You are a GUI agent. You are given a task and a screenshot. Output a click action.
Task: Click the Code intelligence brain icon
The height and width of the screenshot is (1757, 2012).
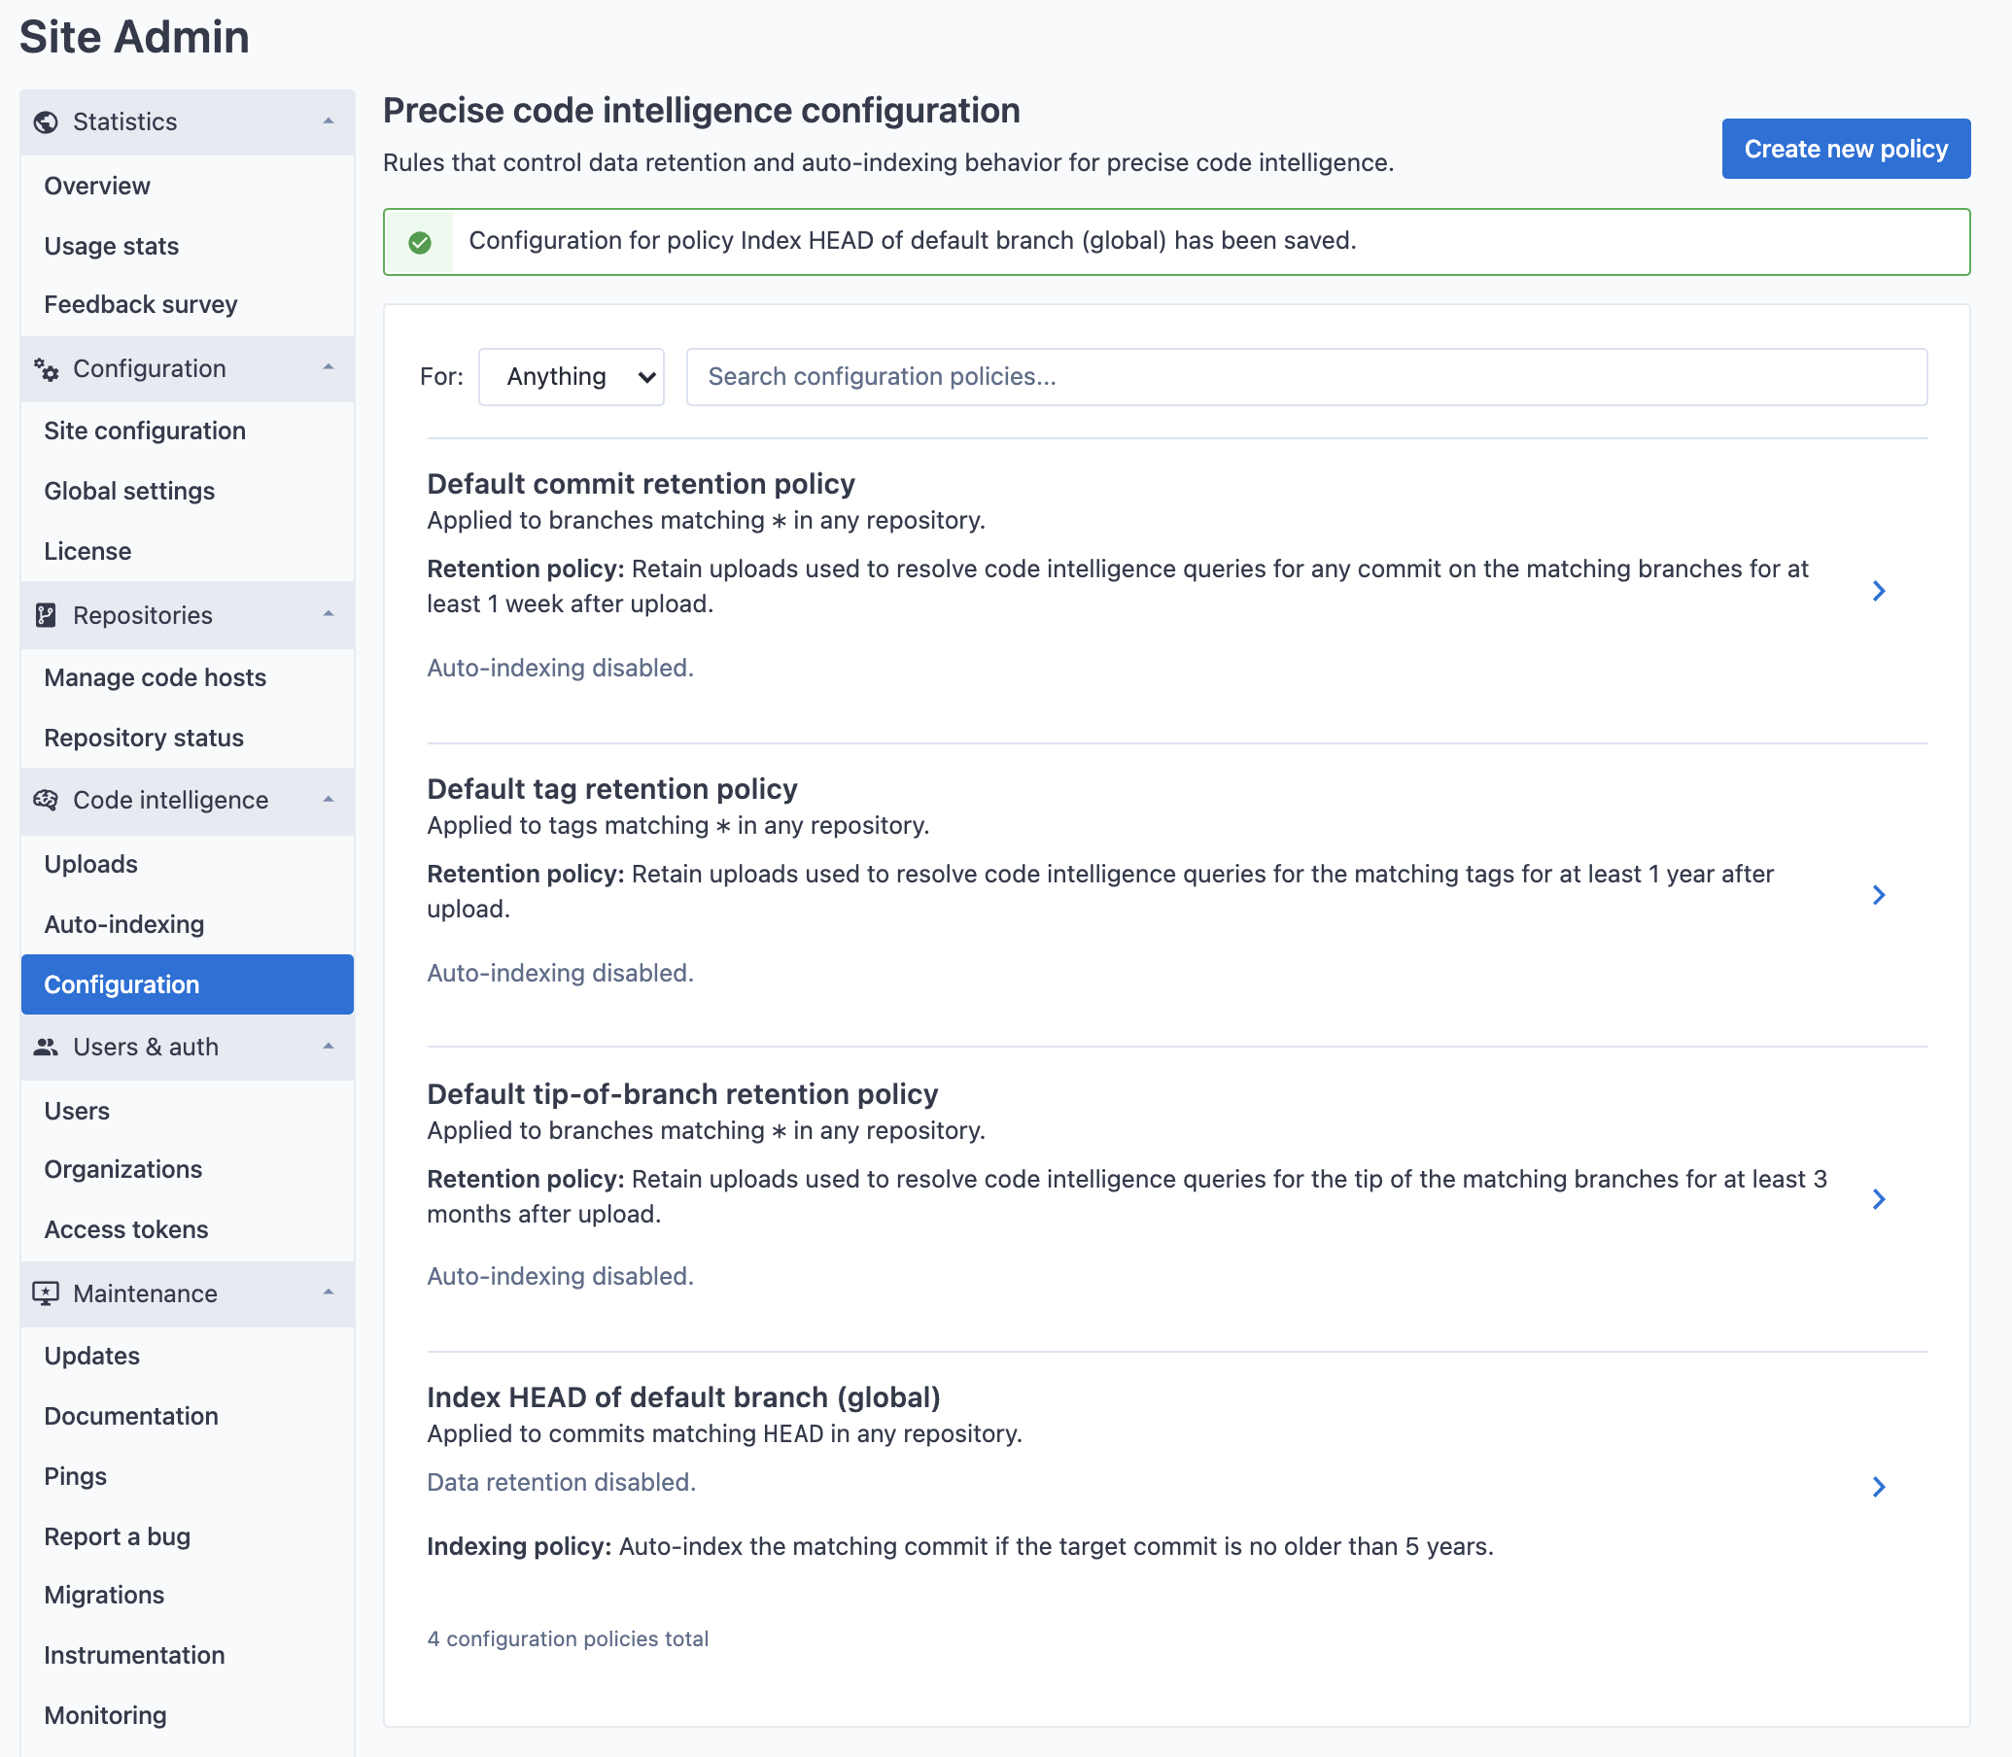click(x=45, y=800)
